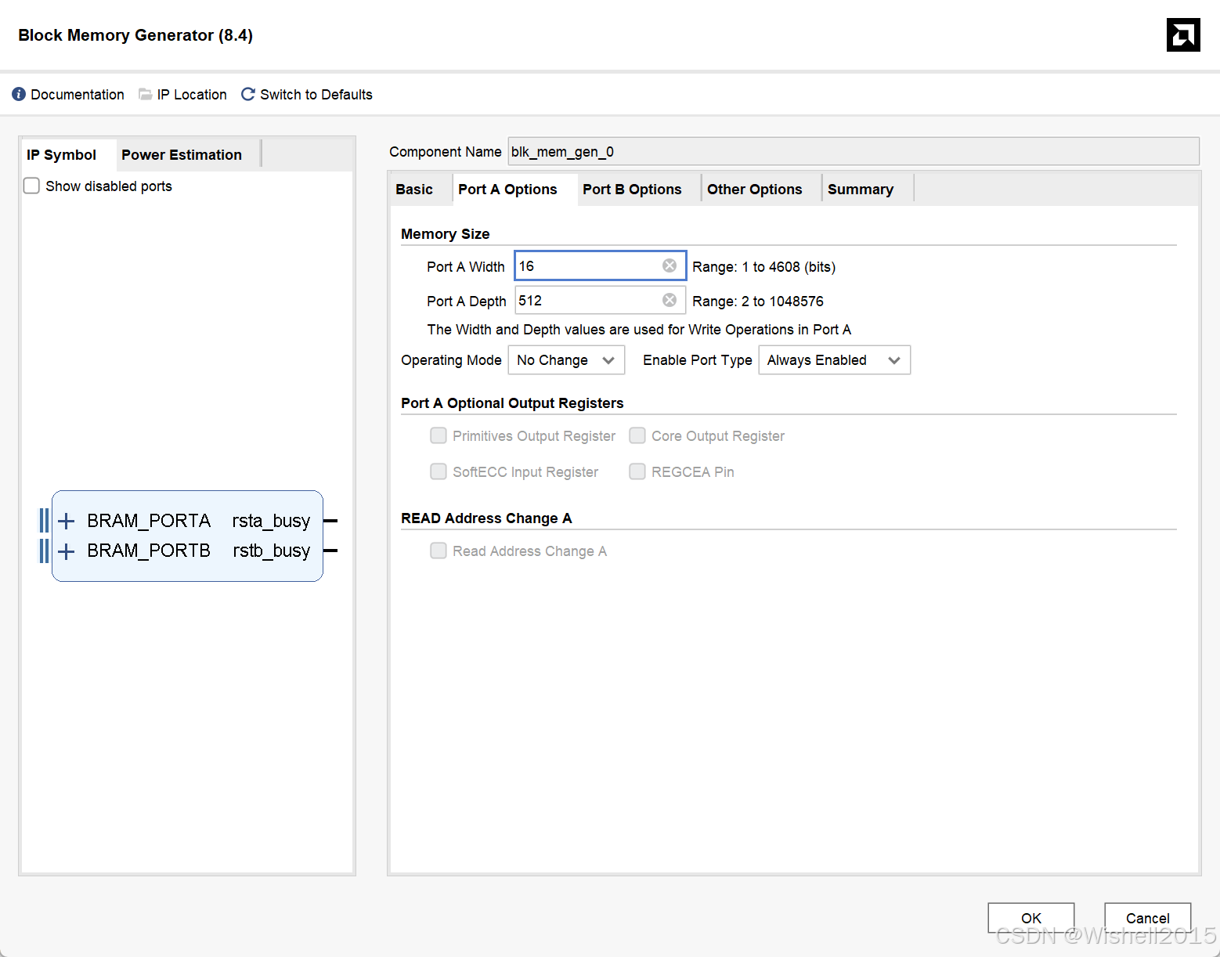The height and width of the screenshot is (957, 1220).
Task: Click the Port A Depth input field
Action: (x=601, y=300)
